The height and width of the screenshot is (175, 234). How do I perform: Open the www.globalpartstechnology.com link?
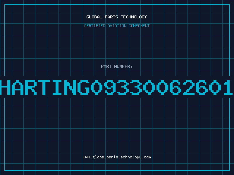(117, 157)
